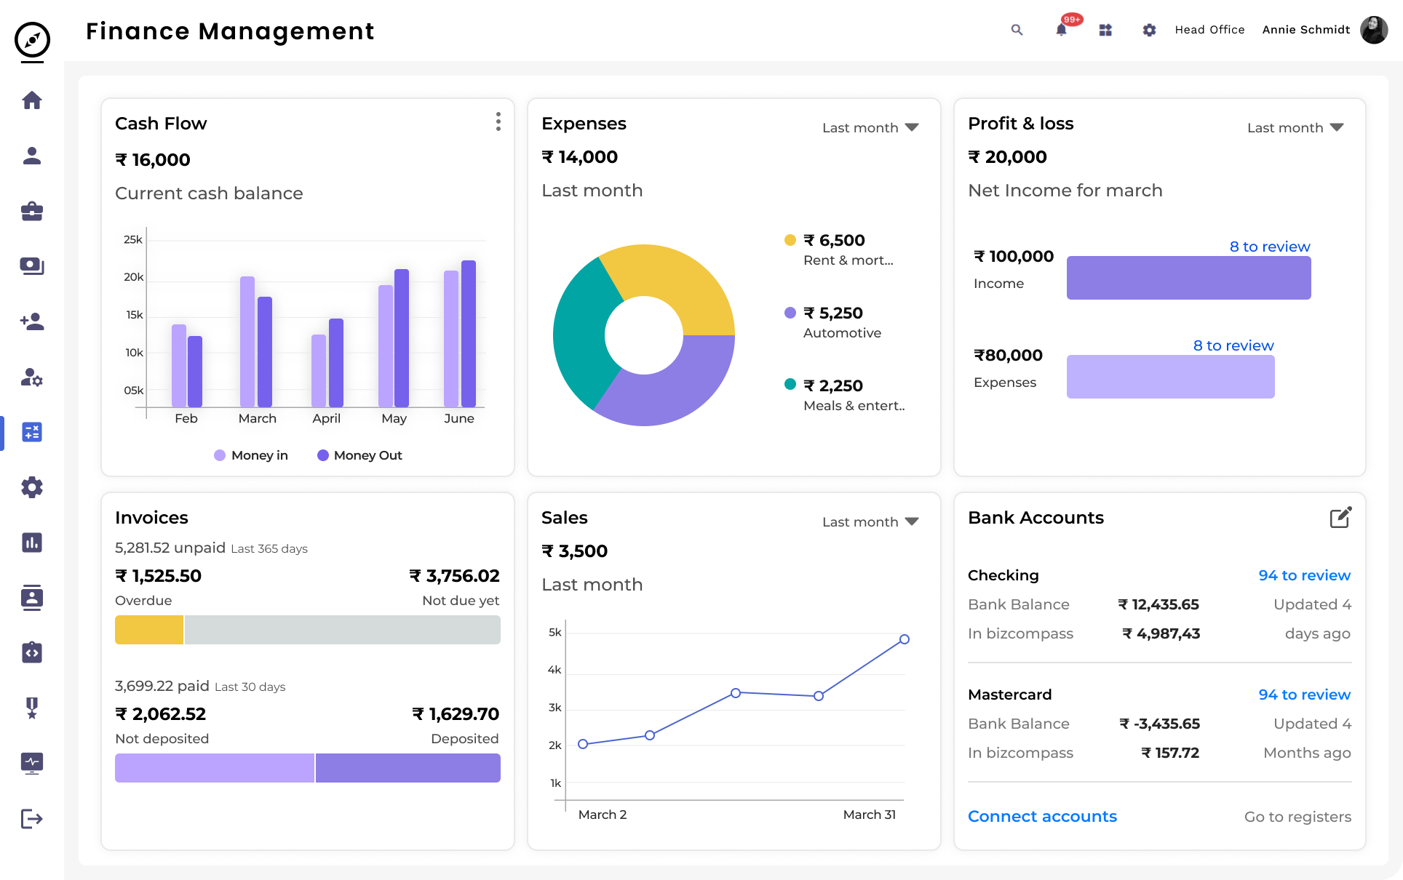The width and height of the screenshot is (1403, 880).
Task: Click Head Office in the header
Action: pos(1209,30)
